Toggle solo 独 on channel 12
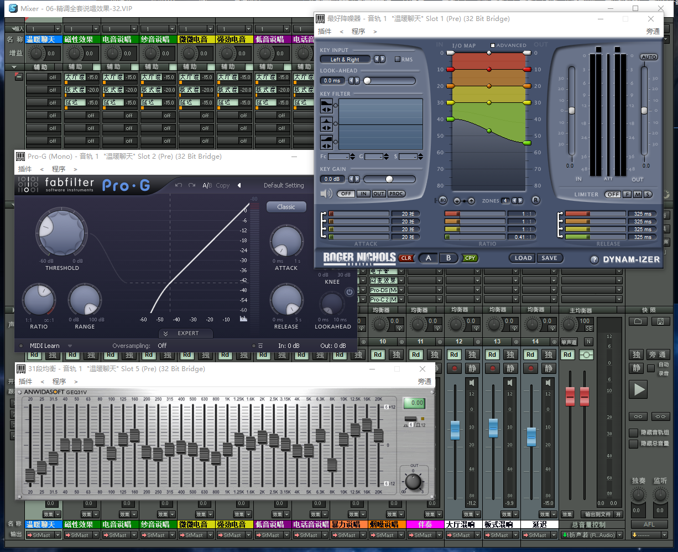 point(472,355)
